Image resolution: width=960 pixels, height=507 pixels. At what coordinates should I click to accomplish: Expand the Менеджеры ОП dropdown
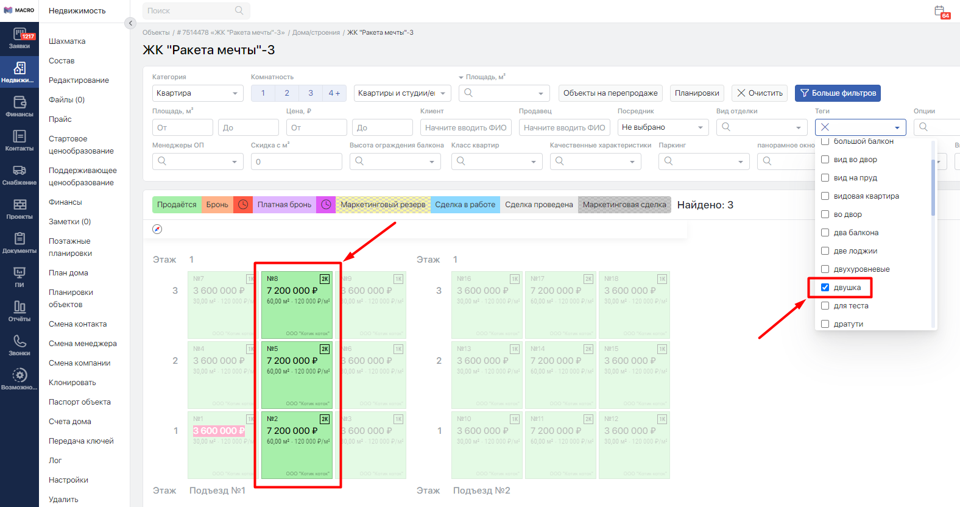tap(198, 161)
